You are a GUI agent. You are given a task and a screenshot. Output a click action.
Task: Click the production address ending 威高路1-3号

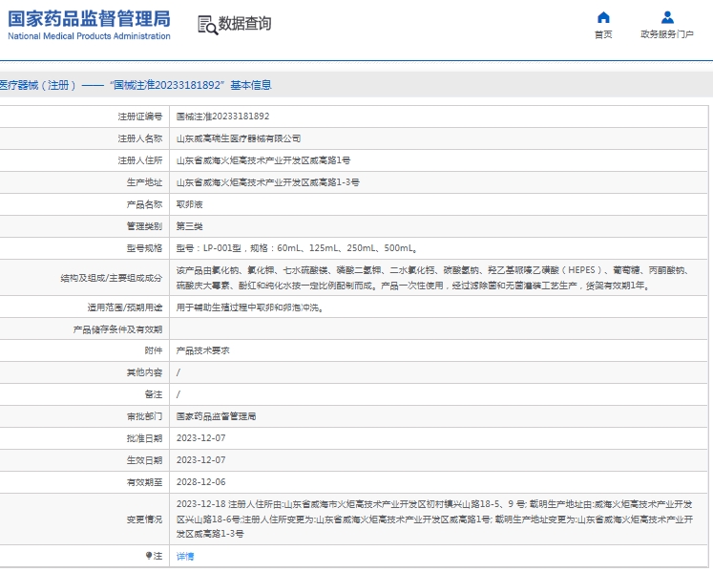pyautogui.click(x=268, y=182)
